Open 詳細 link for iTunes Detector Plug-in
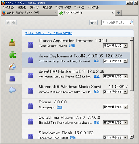This screenshot has width=139, height=144. [x=72, y=46]
